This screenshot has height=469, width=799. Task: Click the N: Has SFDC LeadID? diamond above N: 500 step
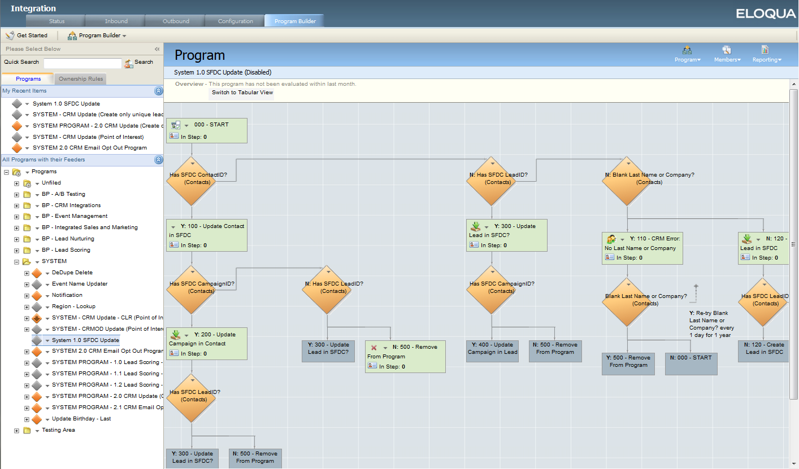click(327, 289)
